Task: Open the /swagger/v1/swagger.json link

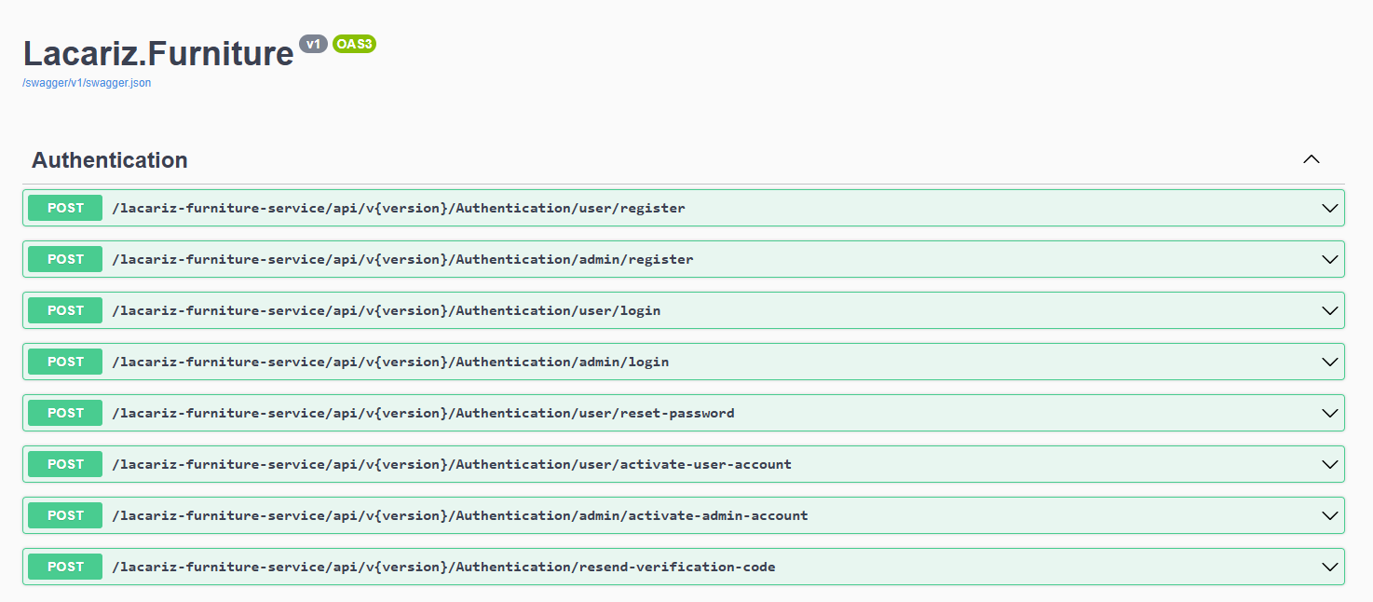Action: (x=87, y=83)
